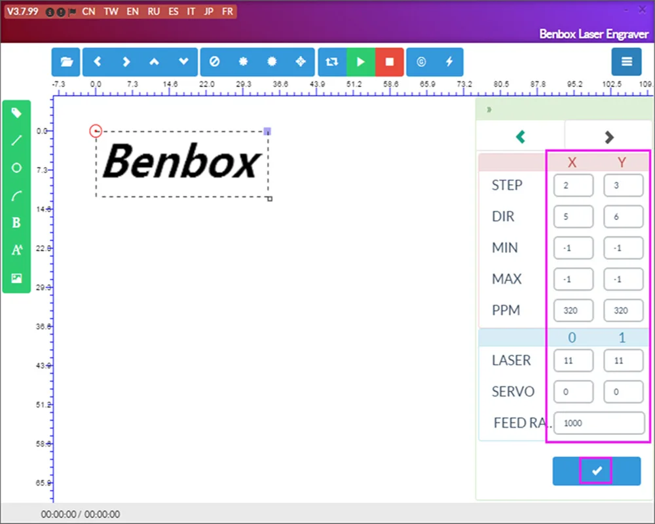This screenshot has height=524, width=655.
Task: Select the Benbox text object on canvas
Action: (181, 161)
